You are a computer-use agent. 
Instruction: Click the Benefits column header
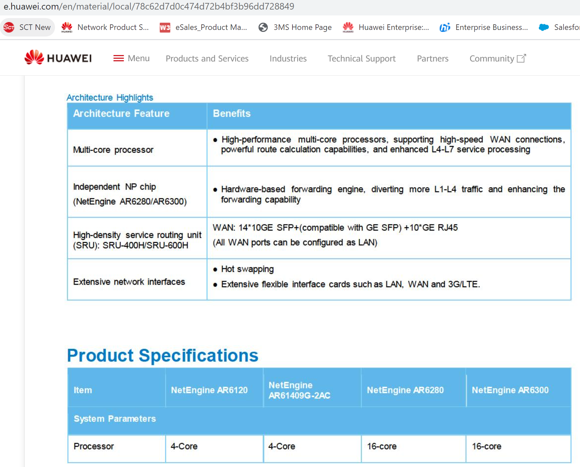pos(389,116)
